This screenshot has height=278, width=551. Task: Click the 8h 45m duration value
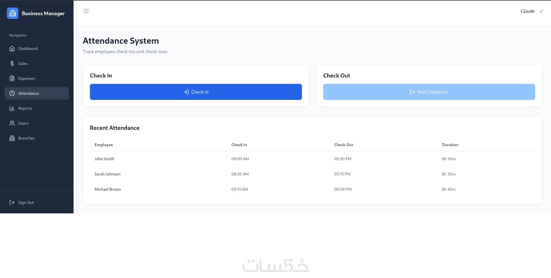tap(449, 189)
